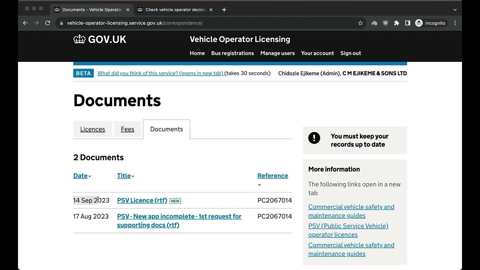This screenshot has height=270, width=480.
Task: Click the Sign out link
Action: click(x=351, y=53)
